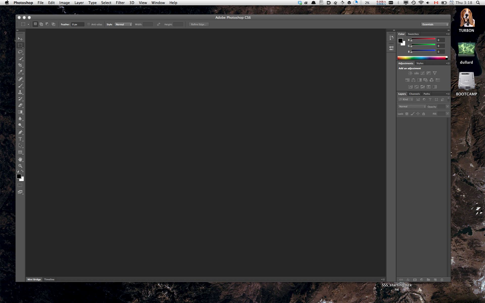Select the Brush tool

(20, 86)
